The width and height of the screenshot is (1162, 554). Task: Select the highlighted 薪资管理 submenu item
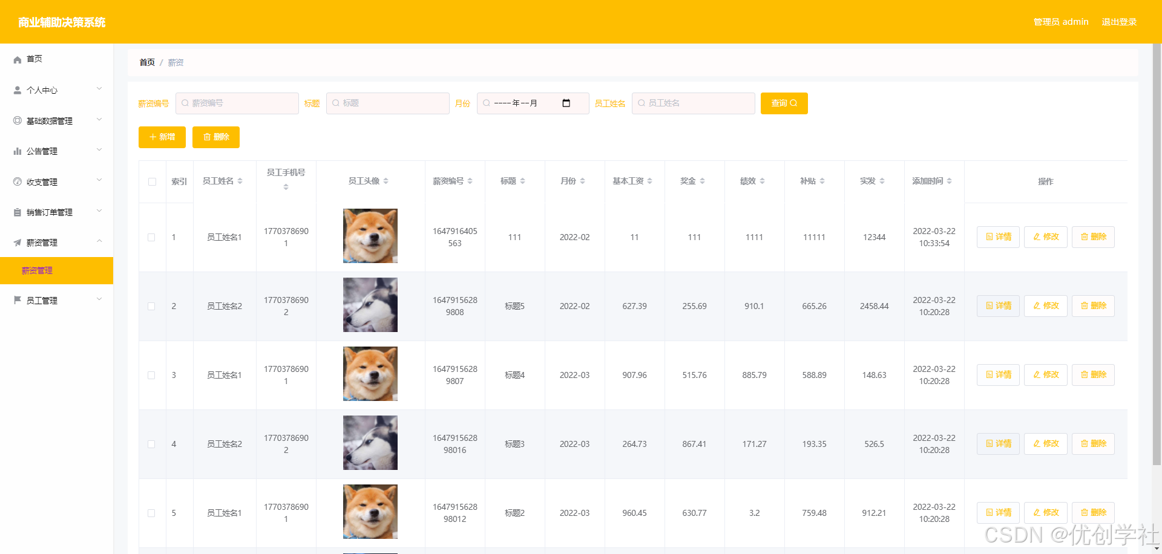pos(57,270)
